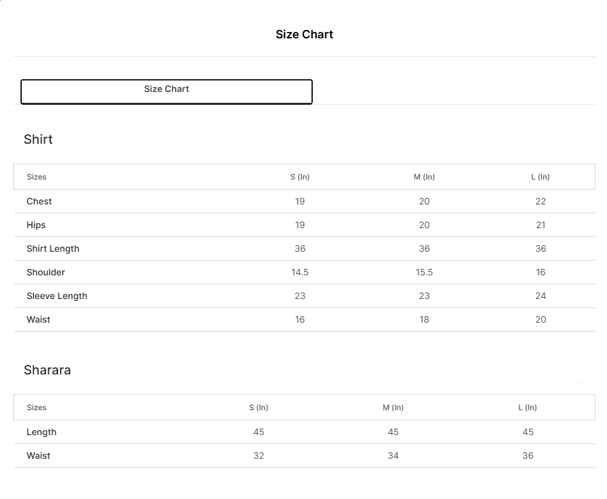Click the Size Chart modal title
Image resolution: width=607 pixels, height=499 pixels.
coord(304,35)
